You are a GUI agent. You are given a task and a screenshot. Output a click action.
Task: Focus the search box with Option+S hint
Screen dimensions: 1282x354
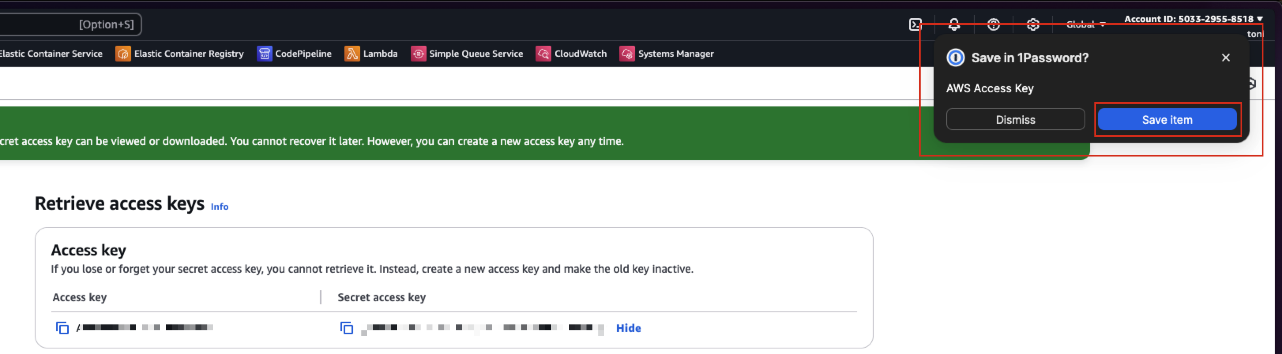70,24
